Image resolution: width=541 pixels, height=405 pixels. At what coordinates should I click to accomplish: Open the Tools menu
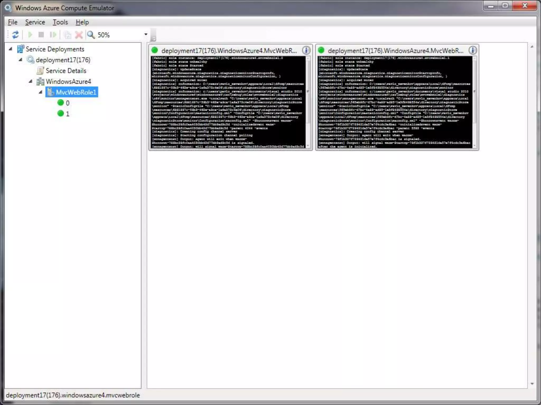(60, 22)
